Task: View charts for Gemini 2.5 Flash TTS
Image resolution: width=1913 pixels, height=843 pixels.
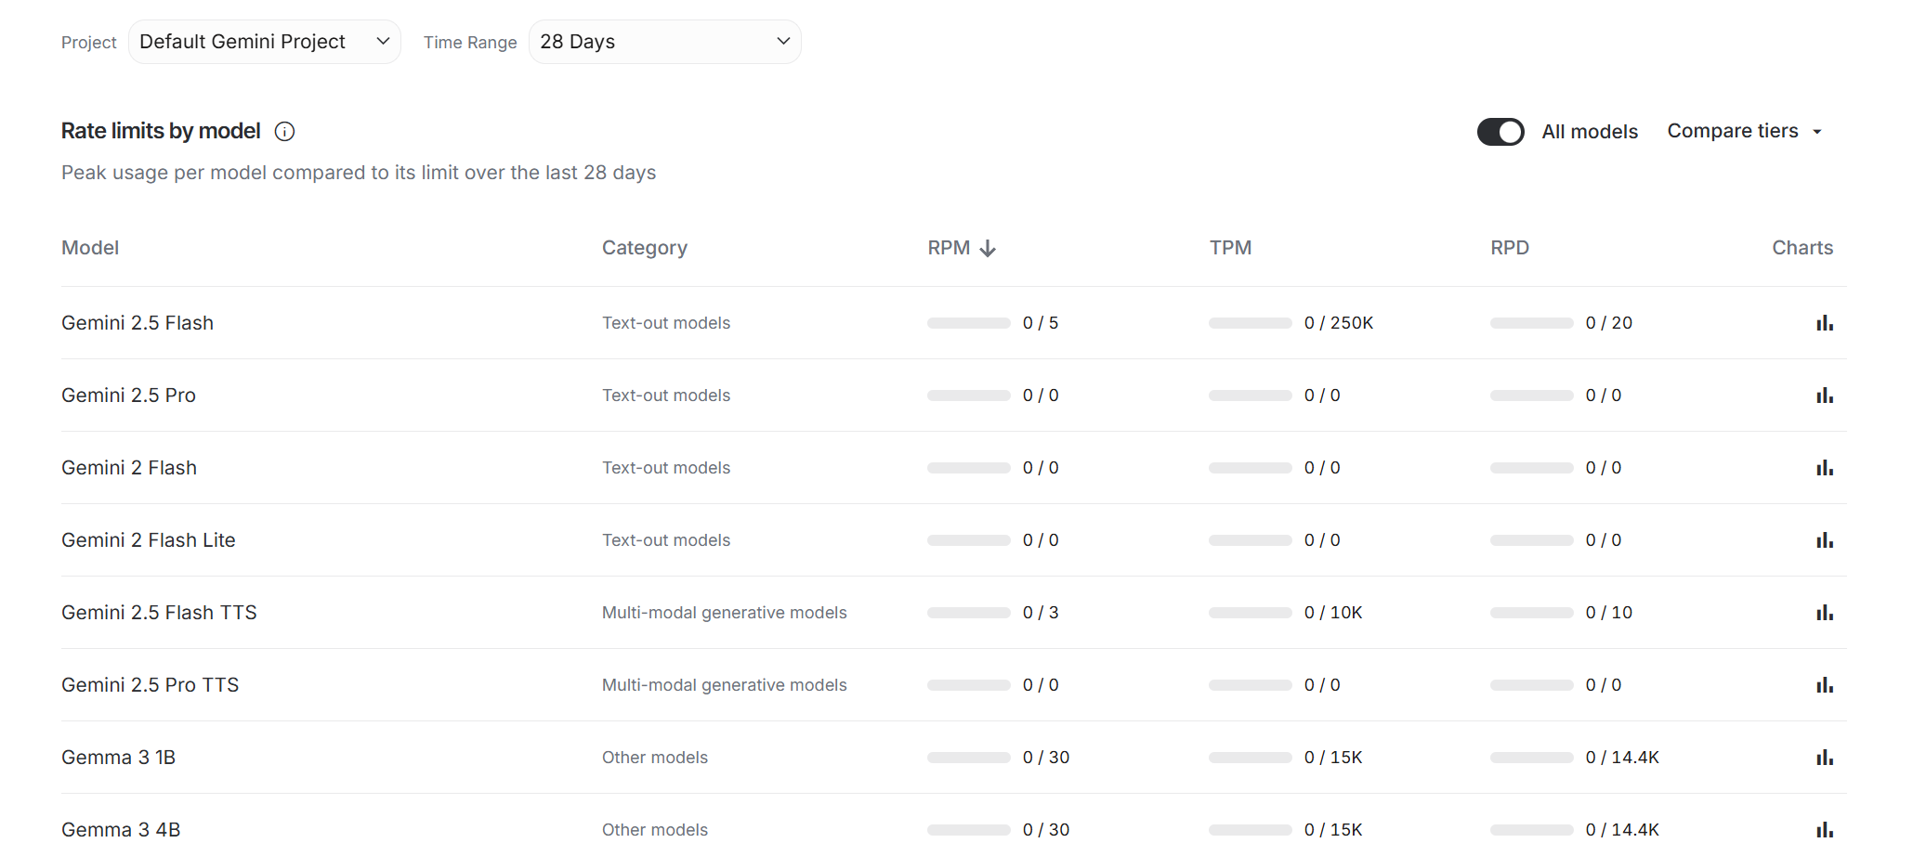Action: point(1825,613)
